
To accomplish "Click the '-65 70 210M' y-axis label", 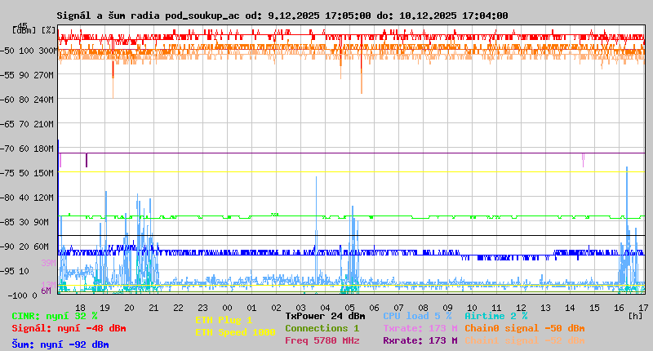I will coord(27,125).
